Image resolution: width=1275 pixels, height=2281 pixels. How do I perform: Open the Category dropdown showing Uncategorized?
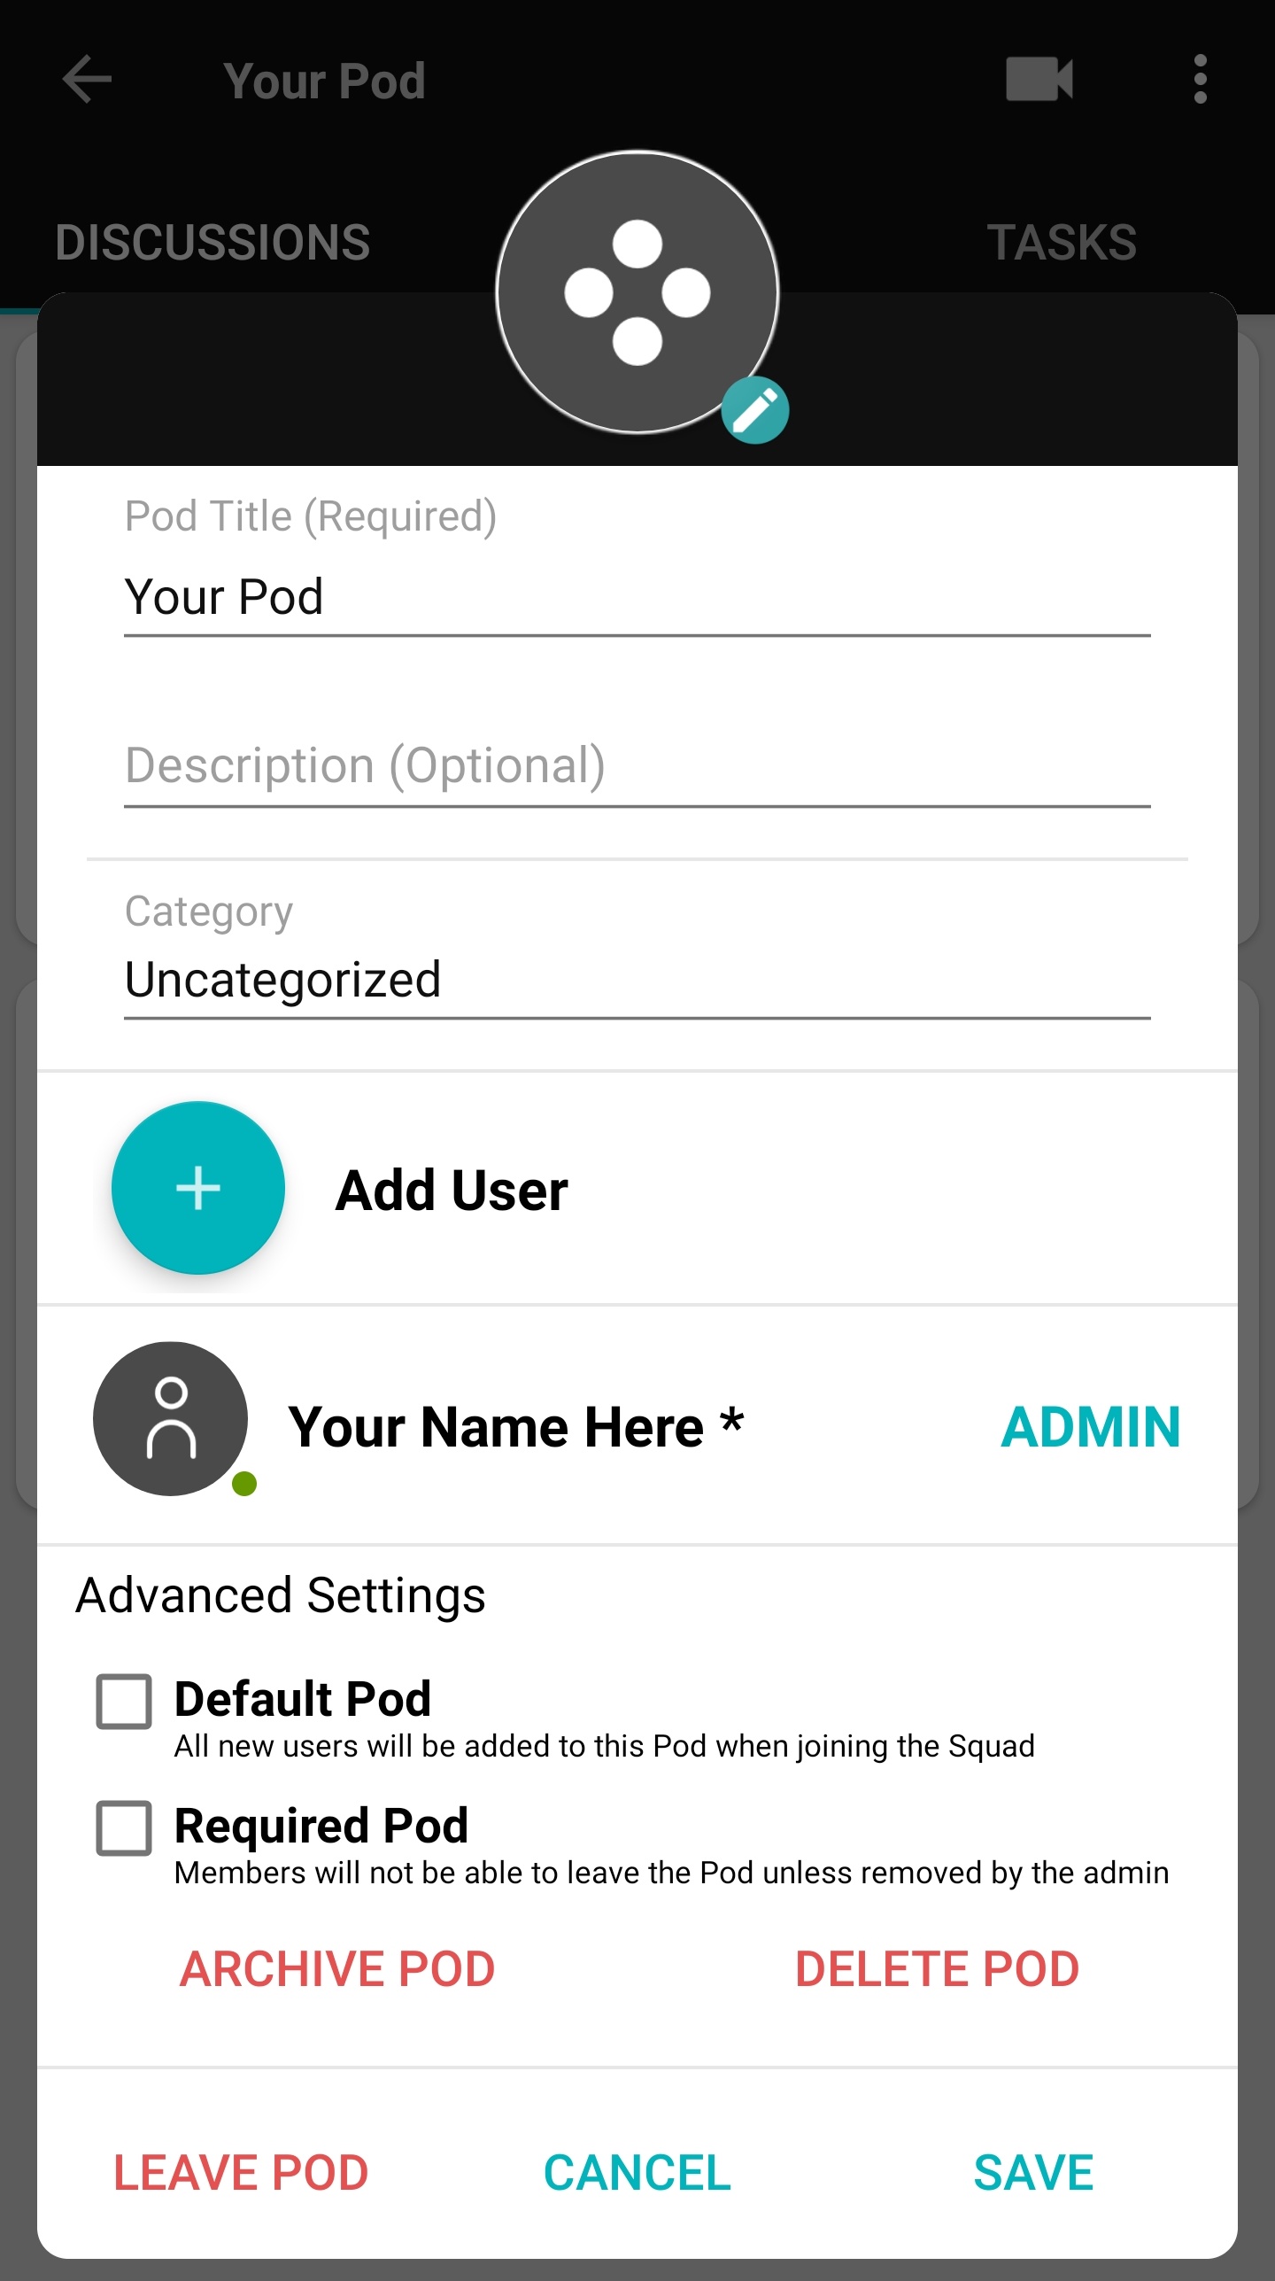tap(637, 980)
